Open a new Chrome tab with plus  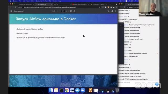(110, 4)
